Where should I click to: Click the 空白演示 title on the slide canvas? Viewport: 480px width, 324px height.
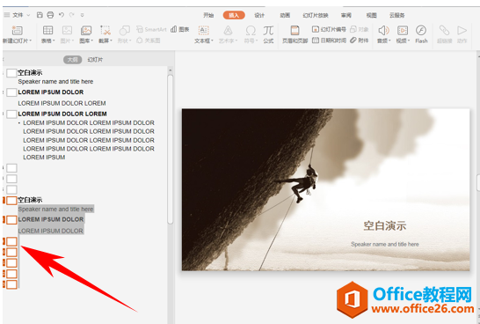(x=385, y=226)
